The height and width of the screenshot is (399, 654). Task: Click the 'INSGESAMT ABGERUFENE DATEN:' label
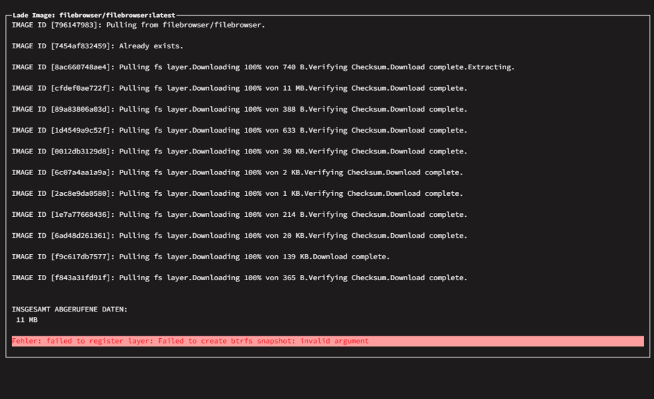click(x=70, y=310)
